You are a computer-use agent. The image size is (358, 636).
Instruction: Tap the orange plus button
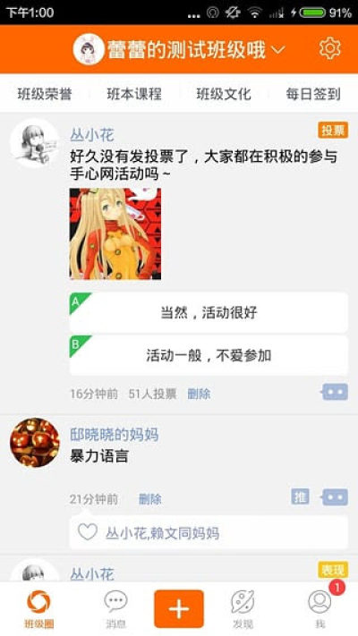click(179, 609)
